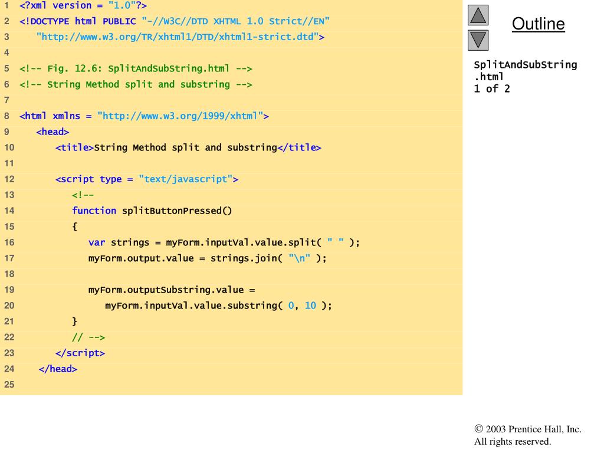Select the strings.join statement line
604x453 pixels.
click(x=207, y=258)
